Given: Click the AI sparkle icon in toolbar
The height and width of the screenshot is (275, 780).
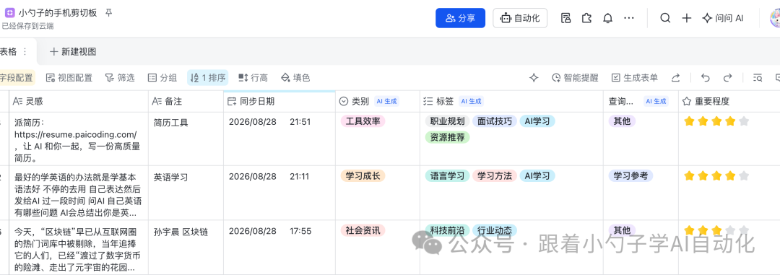Looking at the screenshot, I should (534, 77).
